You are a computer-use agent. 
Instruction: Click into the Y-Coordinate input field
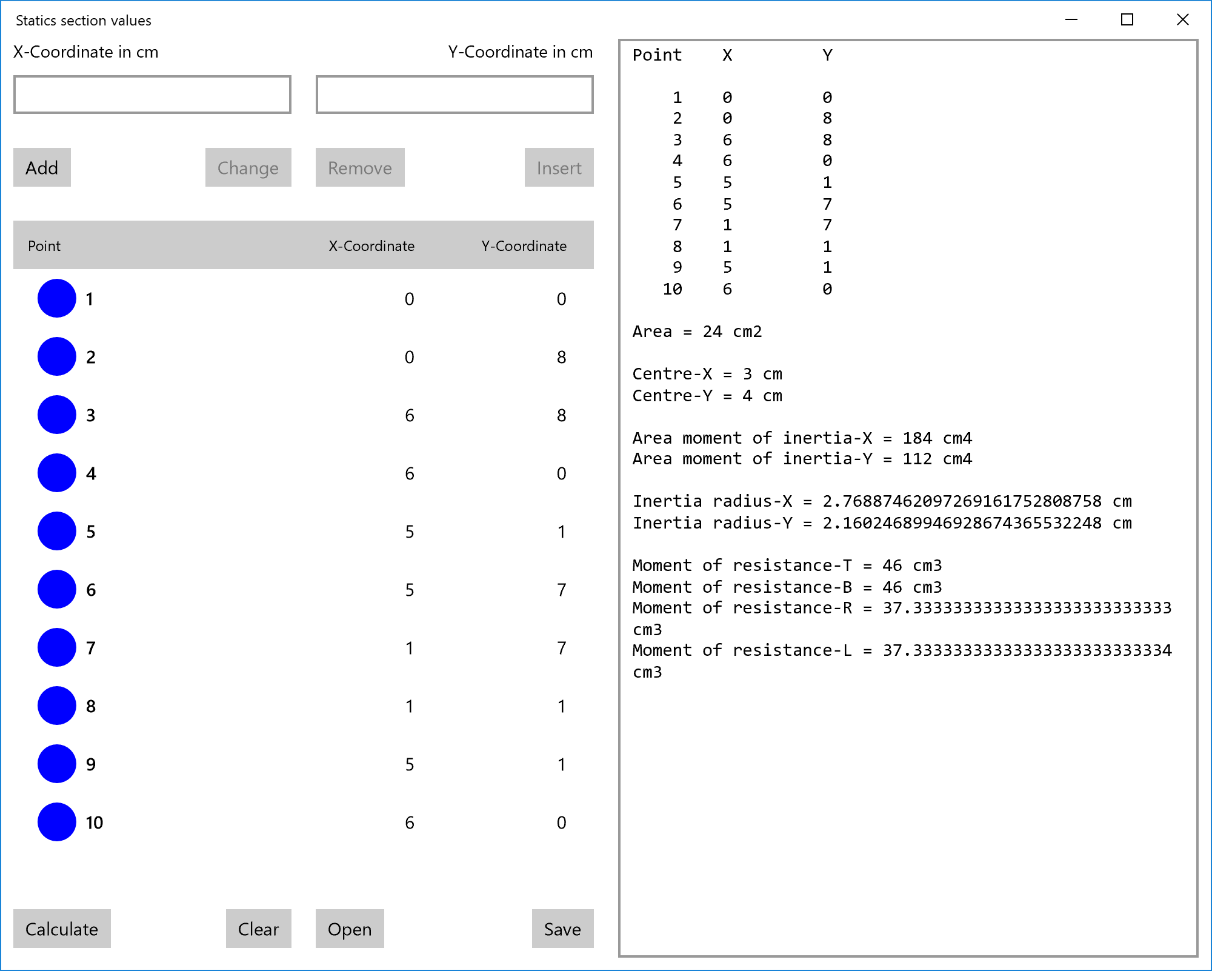coord(454,95)
